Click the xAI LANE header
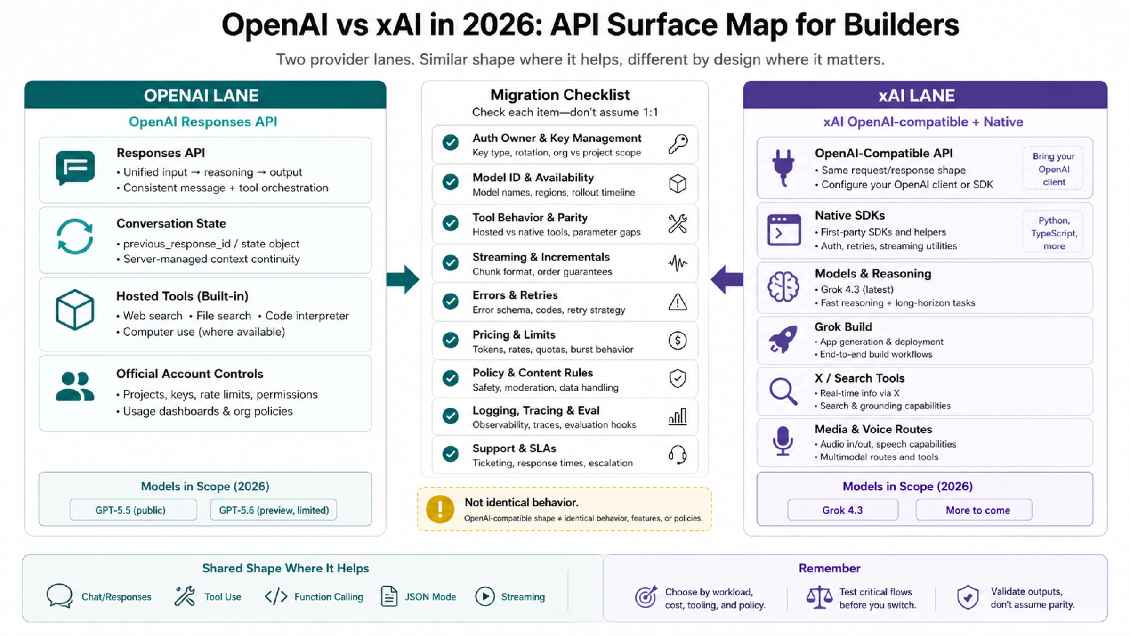This screenshot has height=636, width=1130. 925,95
